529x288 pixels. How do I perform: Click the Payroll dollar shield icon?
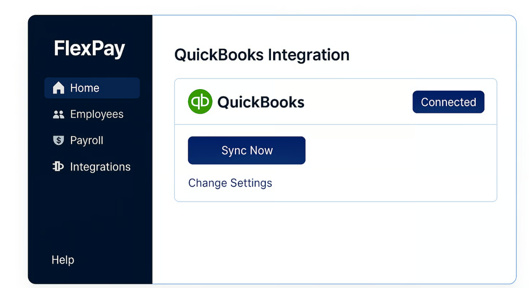[x=58, y=140]
